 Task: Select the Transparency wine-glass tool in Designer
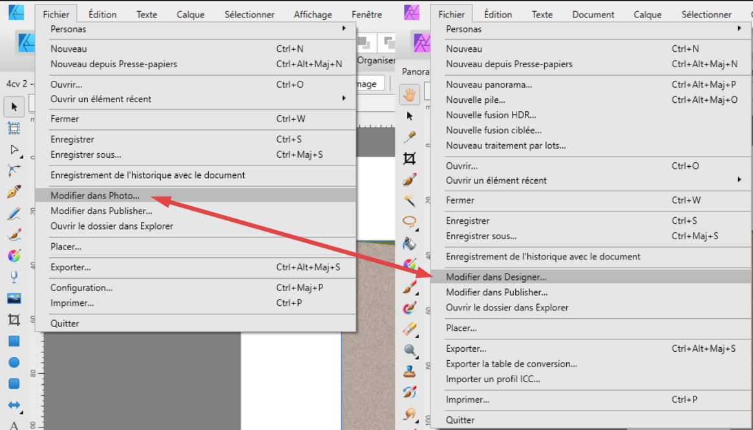pos(14,277)
